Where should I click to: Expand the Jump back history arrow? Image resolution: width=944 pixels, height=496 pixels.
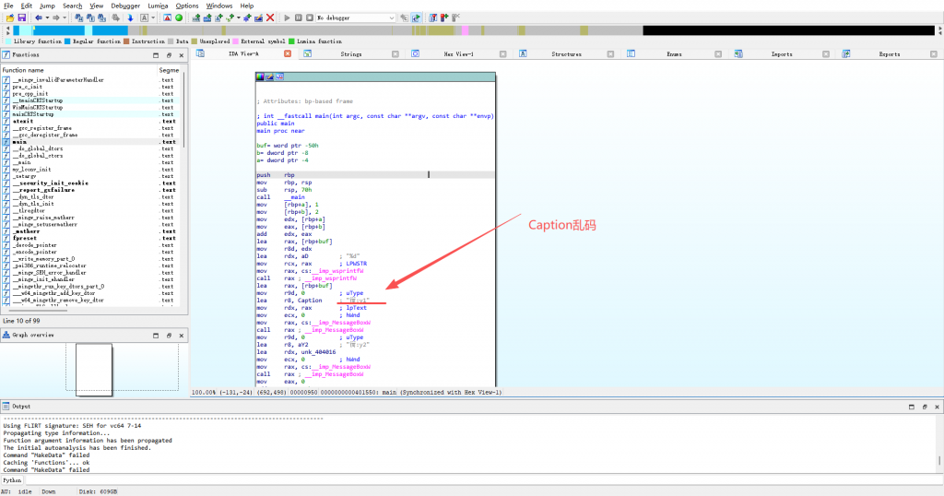tap(47, 18)
